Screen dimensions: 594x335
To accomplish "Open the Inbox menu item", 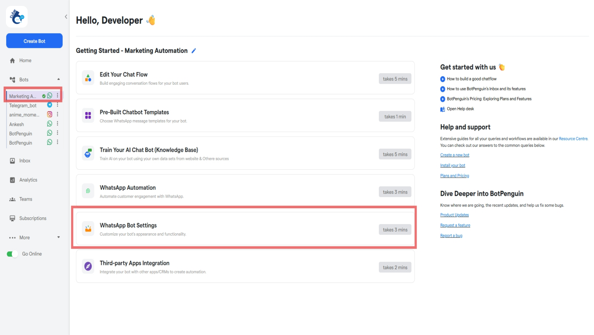I will click(25, 161).
